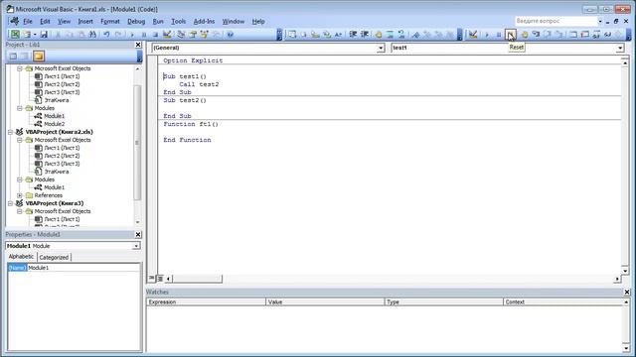636x357 pixels.
Task: Close the Properties panel
Action: point(138,234)
